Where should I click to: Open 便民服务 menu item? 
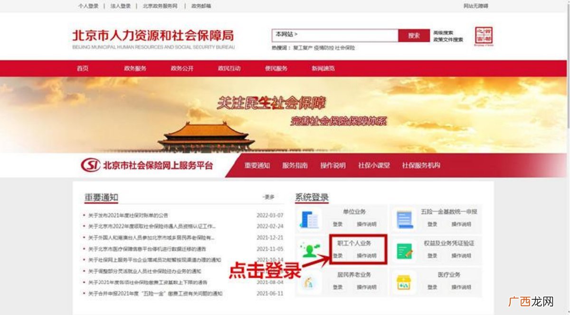tap(276, 68)
